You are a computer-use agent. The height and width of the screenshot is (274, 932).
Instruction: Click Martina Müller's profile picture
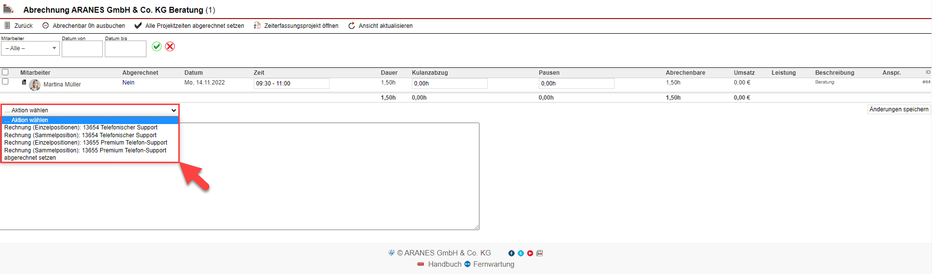35,84
